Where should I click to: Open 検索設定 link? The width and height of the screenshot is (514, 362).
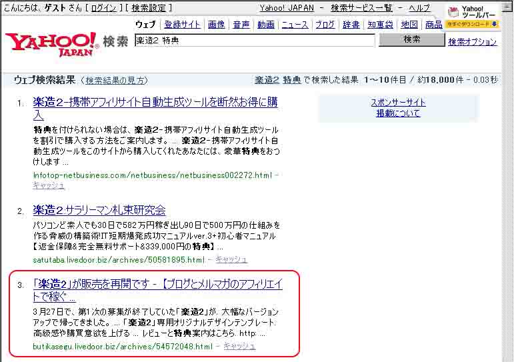[x=149, y=8]
